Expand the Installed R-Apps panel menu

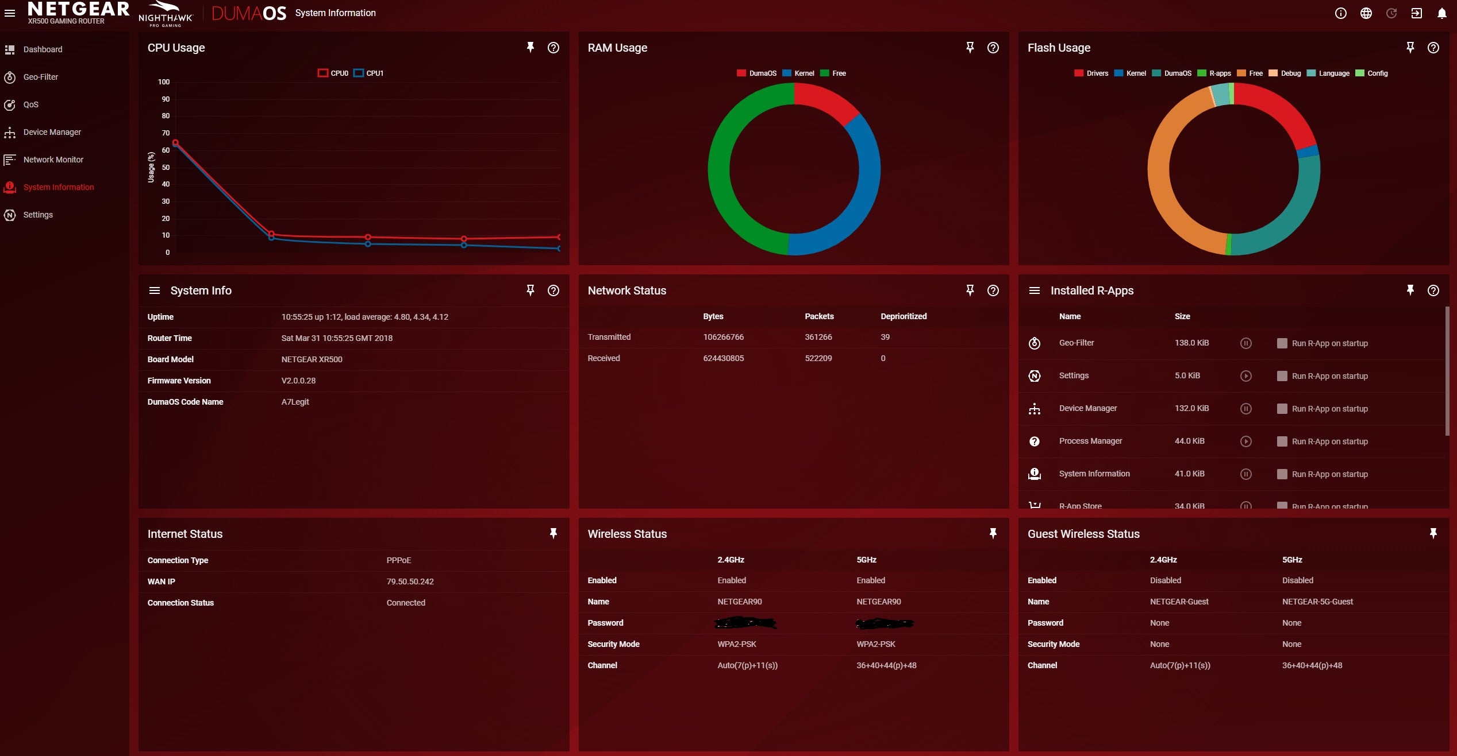[1035, 290]
